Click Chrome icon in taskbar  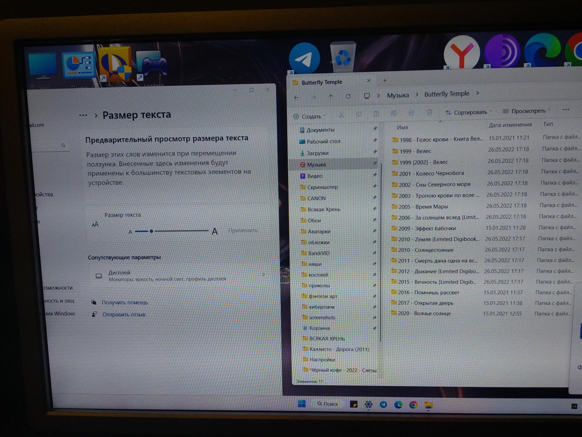click(413, 405)
